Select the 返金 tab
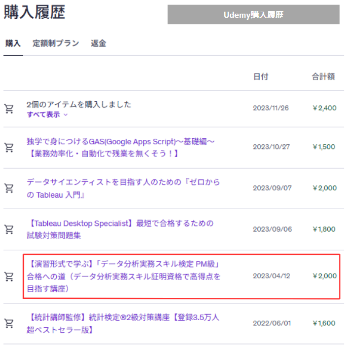 pos(98,44)
